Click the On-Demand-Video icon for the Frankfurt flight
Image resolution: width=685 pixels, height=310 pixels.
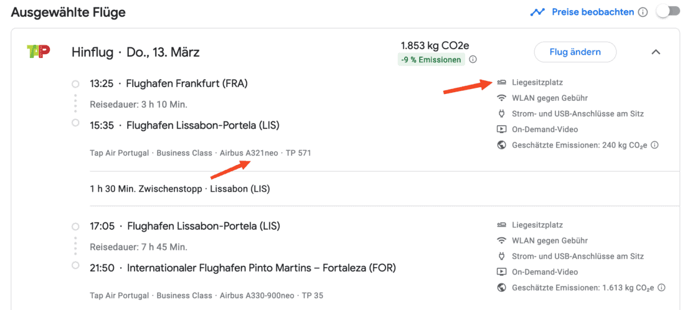coord(501,129)
